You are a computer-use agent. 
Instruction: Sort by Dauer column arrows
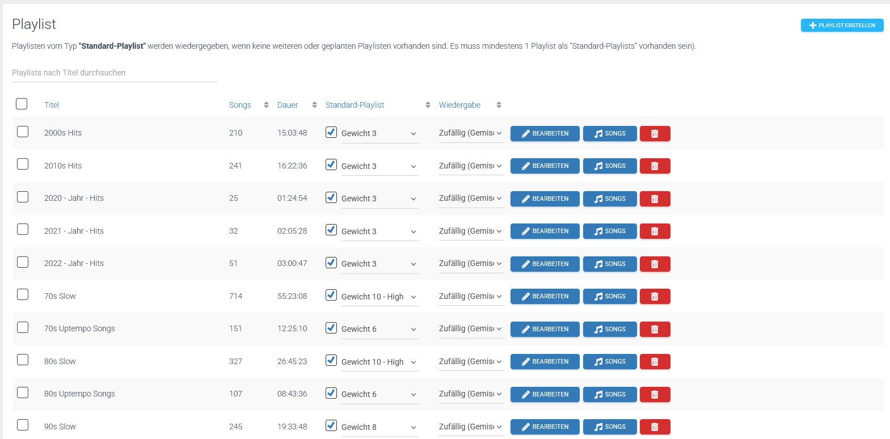click(314, 105)
